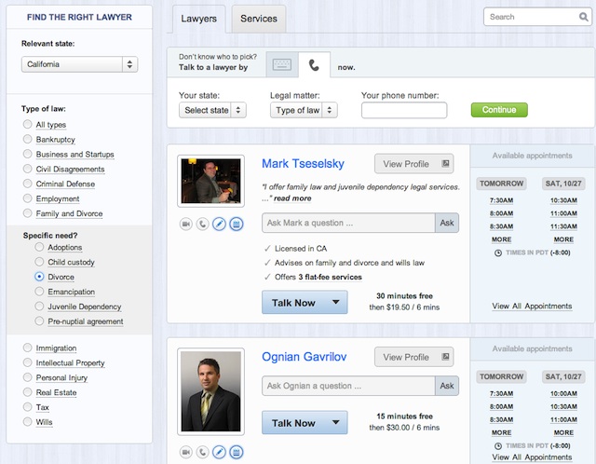Click Mark Tseselsky's pencil icon
The height and width of the screenshot is (464, 596).
coord(219,225)
